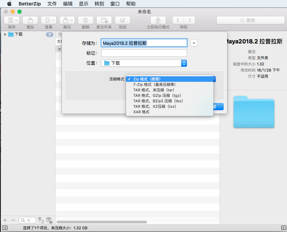Click the minus button below the sidebar

click(x=13, y=220)
